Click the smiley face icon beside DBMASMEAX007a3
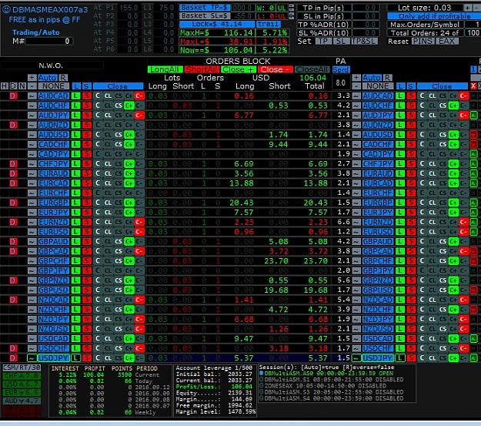Image resolution: width=481 pixels, height=426 pixels. (x=6, y=10)
